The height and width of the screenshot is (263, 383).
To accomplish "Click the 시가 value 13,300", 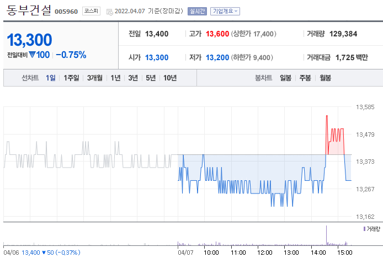I will coord(157,57).
